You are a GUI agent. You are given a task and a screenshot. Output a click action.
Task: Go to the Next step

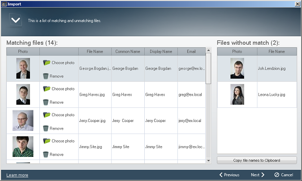(258, 175)
